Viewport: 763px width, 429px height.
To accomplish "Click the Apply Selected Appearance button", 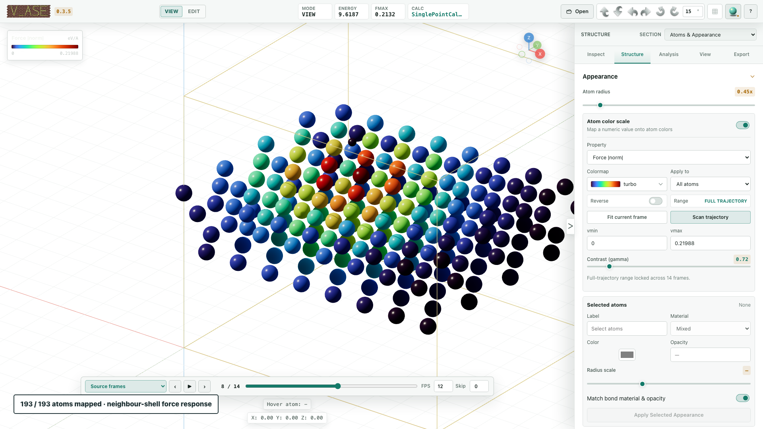I will point(669,415).
